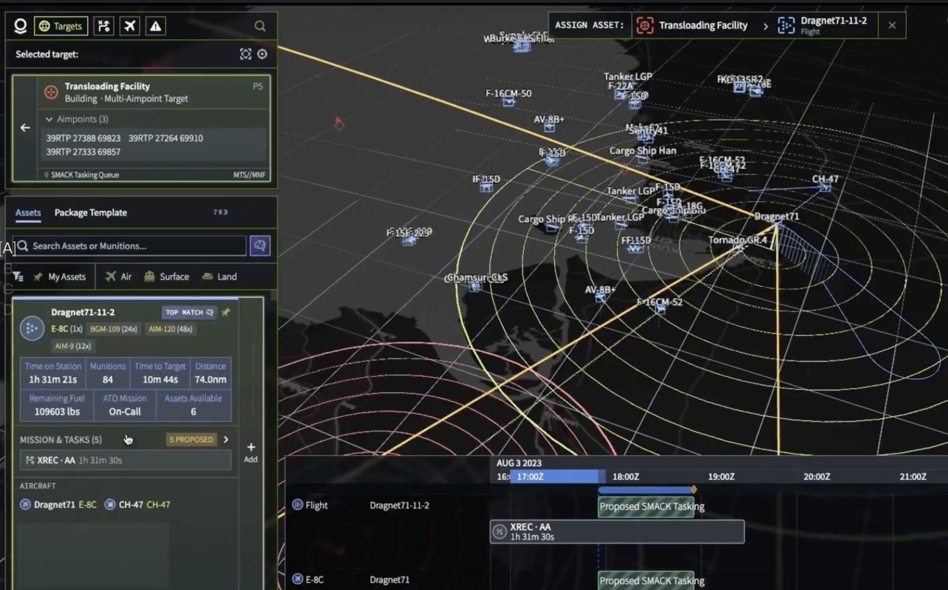Switch to the Assets tab
The image size is (948, 590).
28,213
